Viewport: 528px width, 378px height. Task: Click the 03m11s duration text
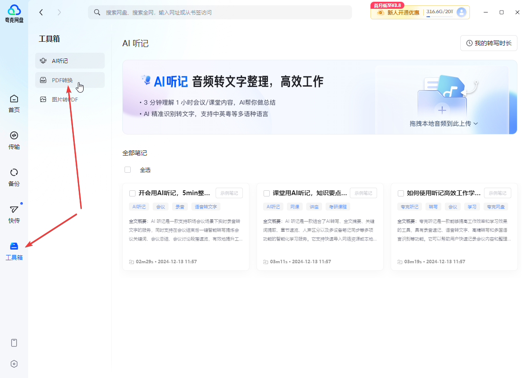[279, 262]
